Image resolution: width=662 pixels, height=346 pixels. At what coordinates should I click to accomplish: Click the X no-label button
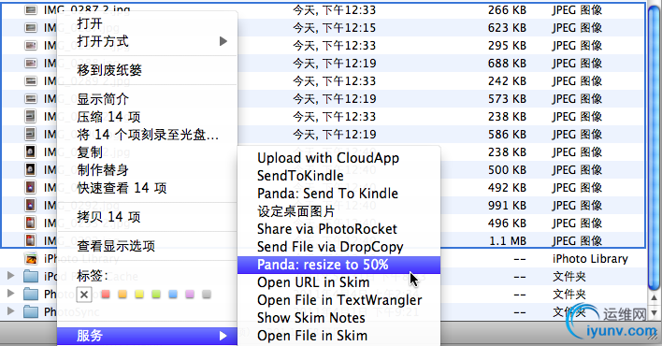click(x=84, y=295)
